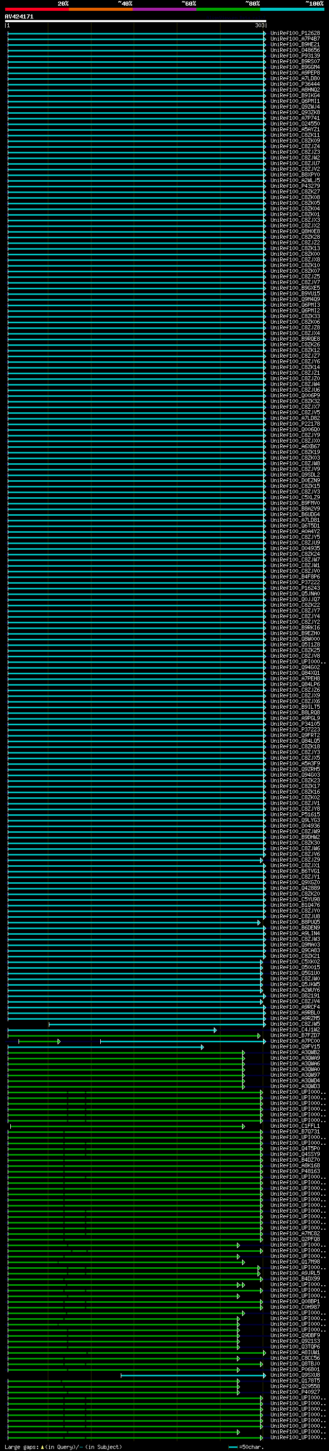Click the white query sequence bar

point(136,22)
